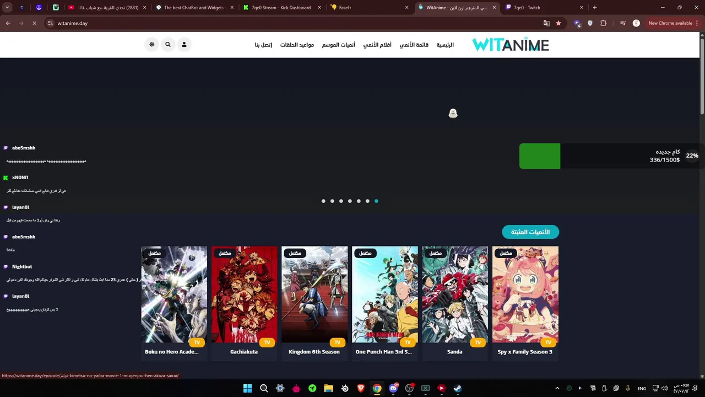Click the مكتمل badge on the Sanda card
The width and height of the screenshot is (705, 397).
click(436, 253)
